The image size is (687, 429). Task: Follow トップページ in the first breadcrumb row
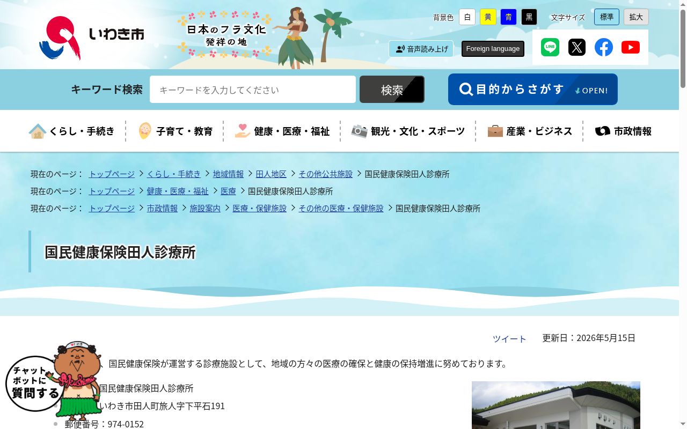click(112, 174)
